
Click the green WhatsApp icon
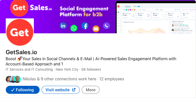[x=74, y=28]
